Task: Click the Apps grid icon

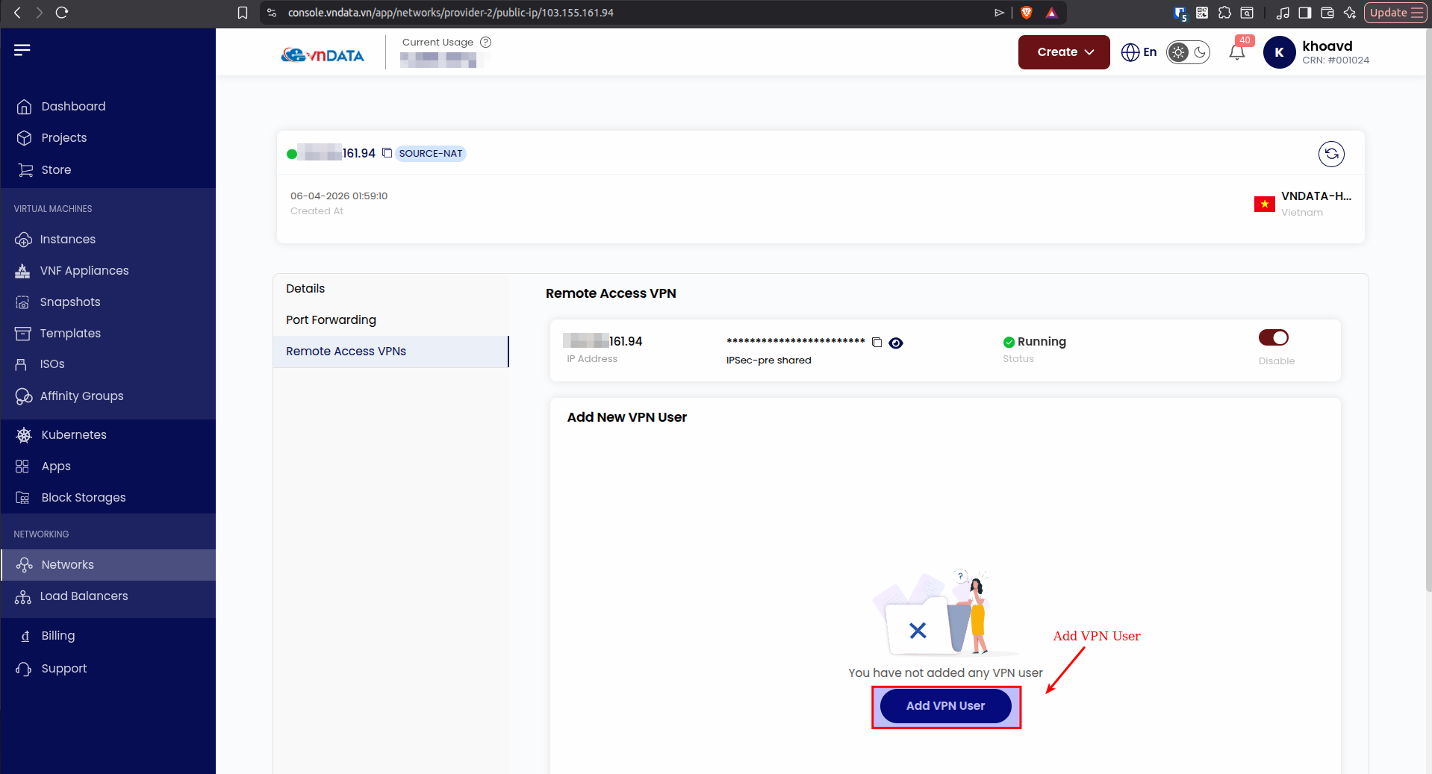Action: click(22, 466)
